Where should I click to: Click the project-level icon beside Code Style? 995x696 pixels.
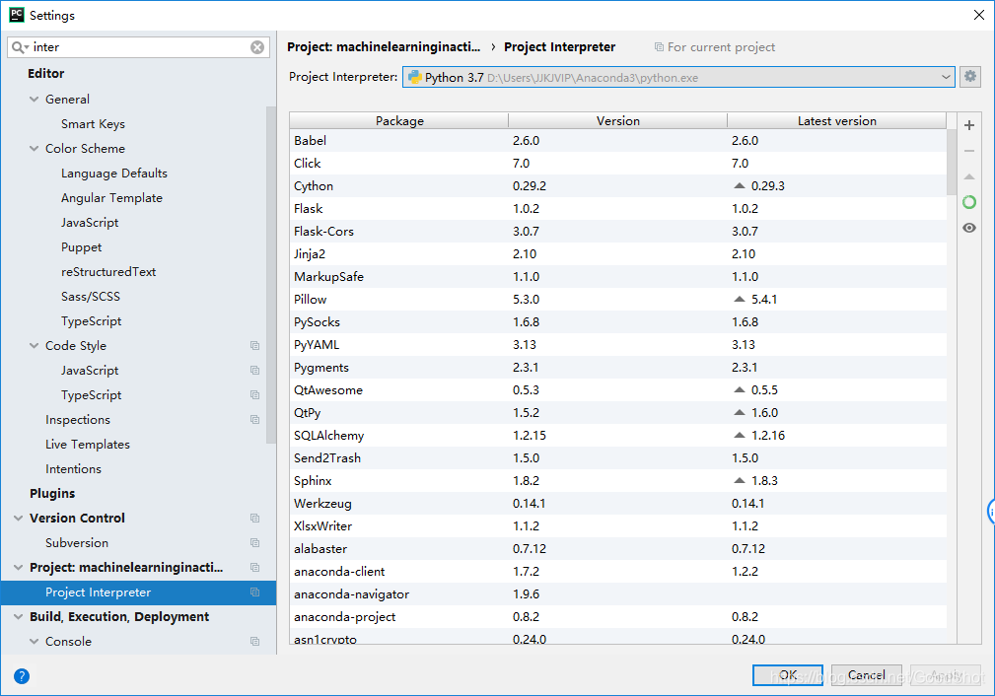255,346
